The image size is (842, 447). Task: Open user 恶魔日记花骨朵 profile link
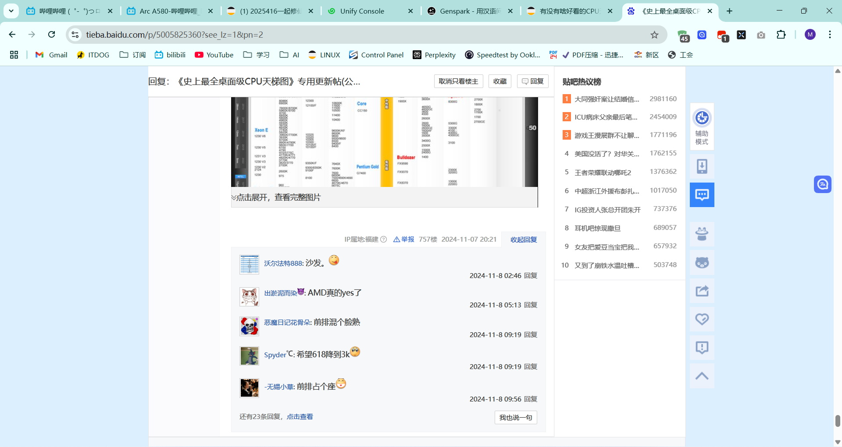(287, 323)
